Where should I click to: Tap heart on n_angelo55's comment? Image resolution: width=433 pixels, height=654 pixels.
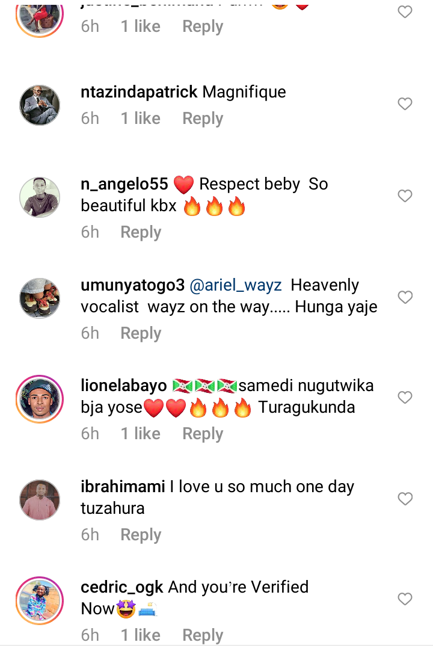(x=405, y=196)
